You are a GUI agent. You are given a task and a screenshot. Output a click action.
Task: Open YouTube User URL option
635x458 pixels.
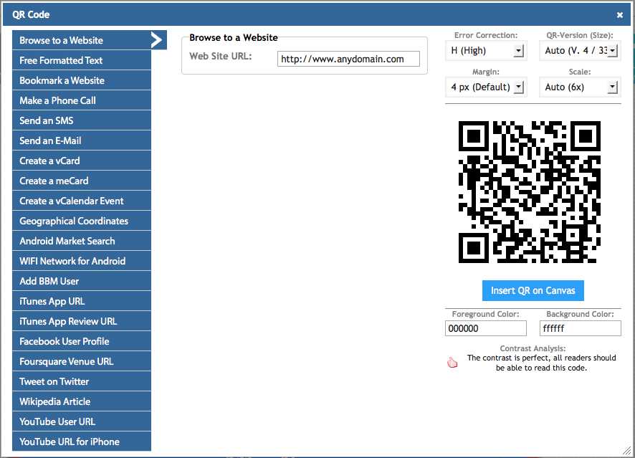(82, 421)
